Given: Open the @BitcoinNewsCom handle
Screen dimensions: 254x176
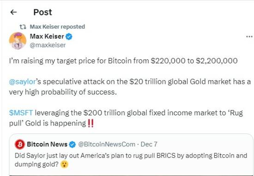Looking at the screenshot, I should coord(107,144).
